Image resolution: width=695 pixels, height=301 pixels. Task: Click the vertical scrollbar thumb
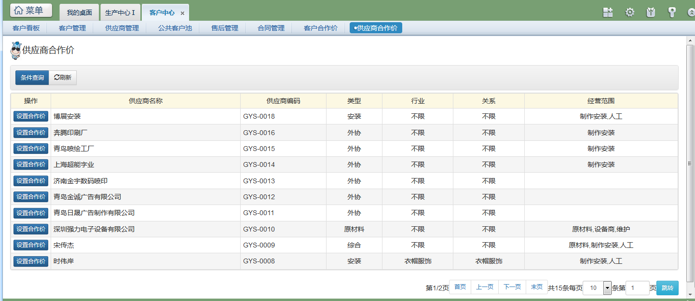coord(690,164)
